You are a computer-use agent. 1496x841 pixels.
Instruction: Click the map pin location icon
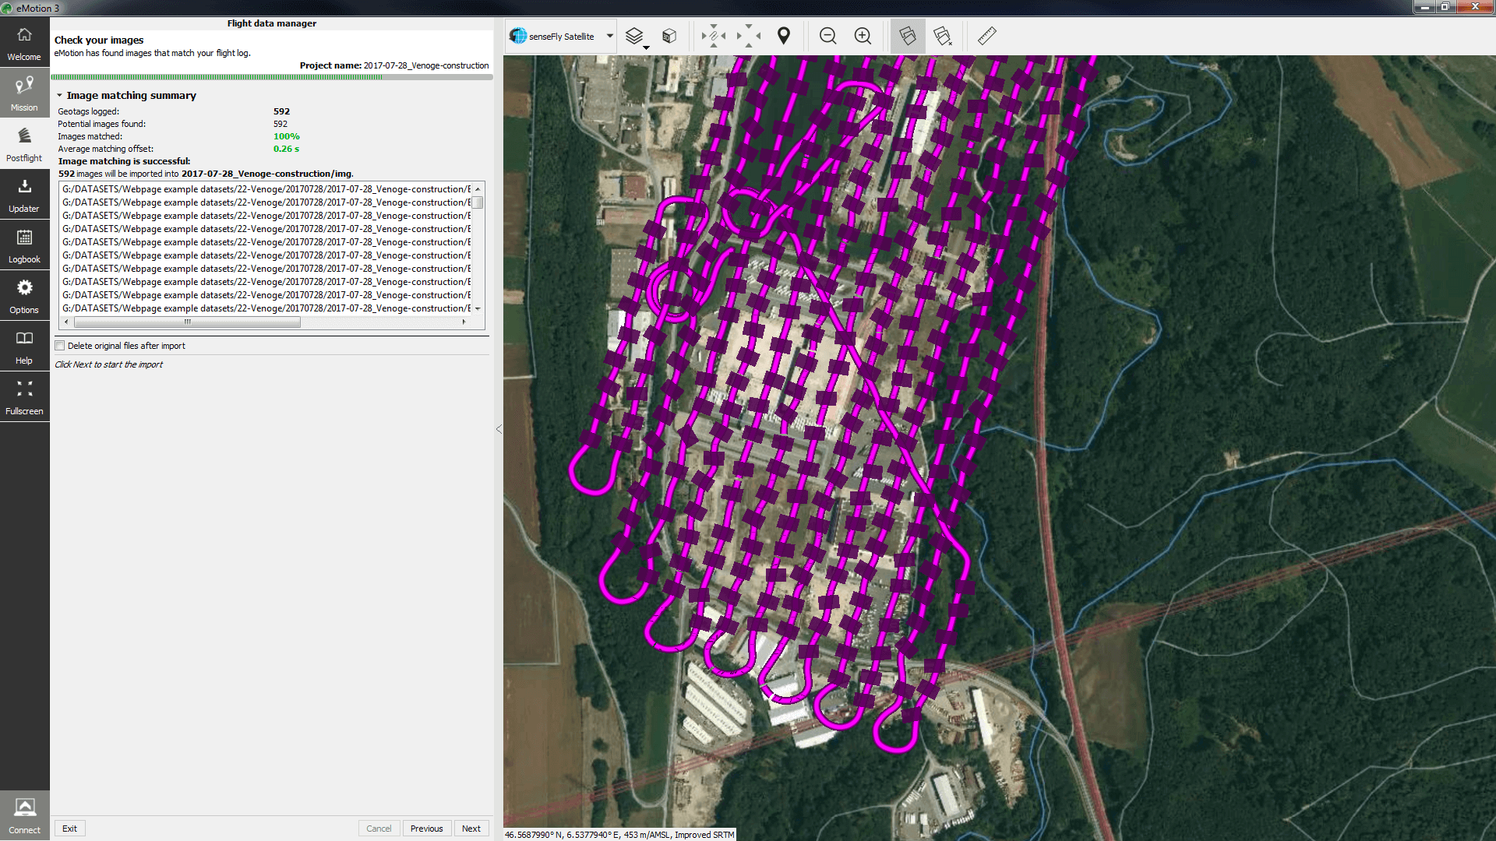coord(784,36)
